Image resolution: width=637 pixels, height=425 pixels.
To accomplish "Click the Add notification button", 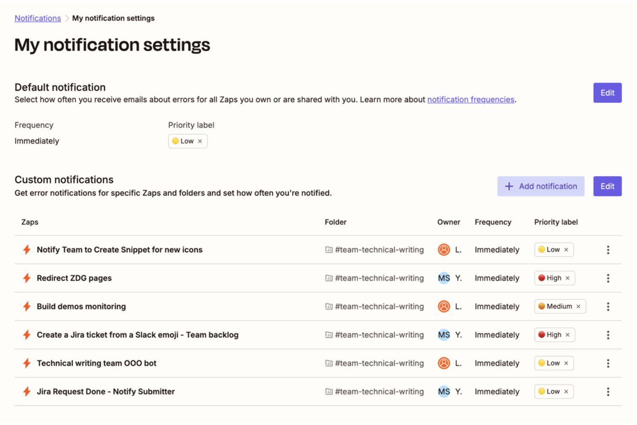I will tap(541, 186).
